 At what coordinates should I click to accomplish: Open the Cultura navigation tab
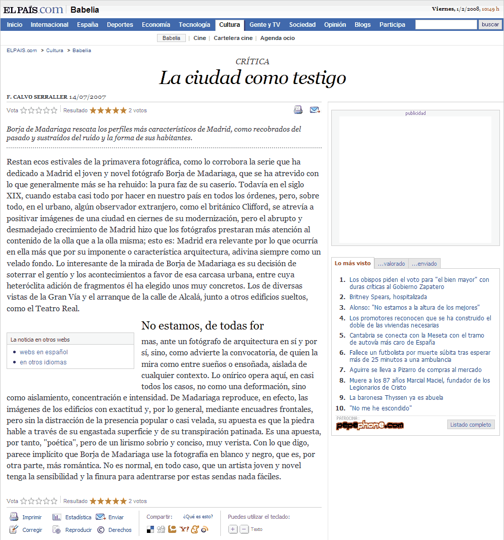point(229,25)
